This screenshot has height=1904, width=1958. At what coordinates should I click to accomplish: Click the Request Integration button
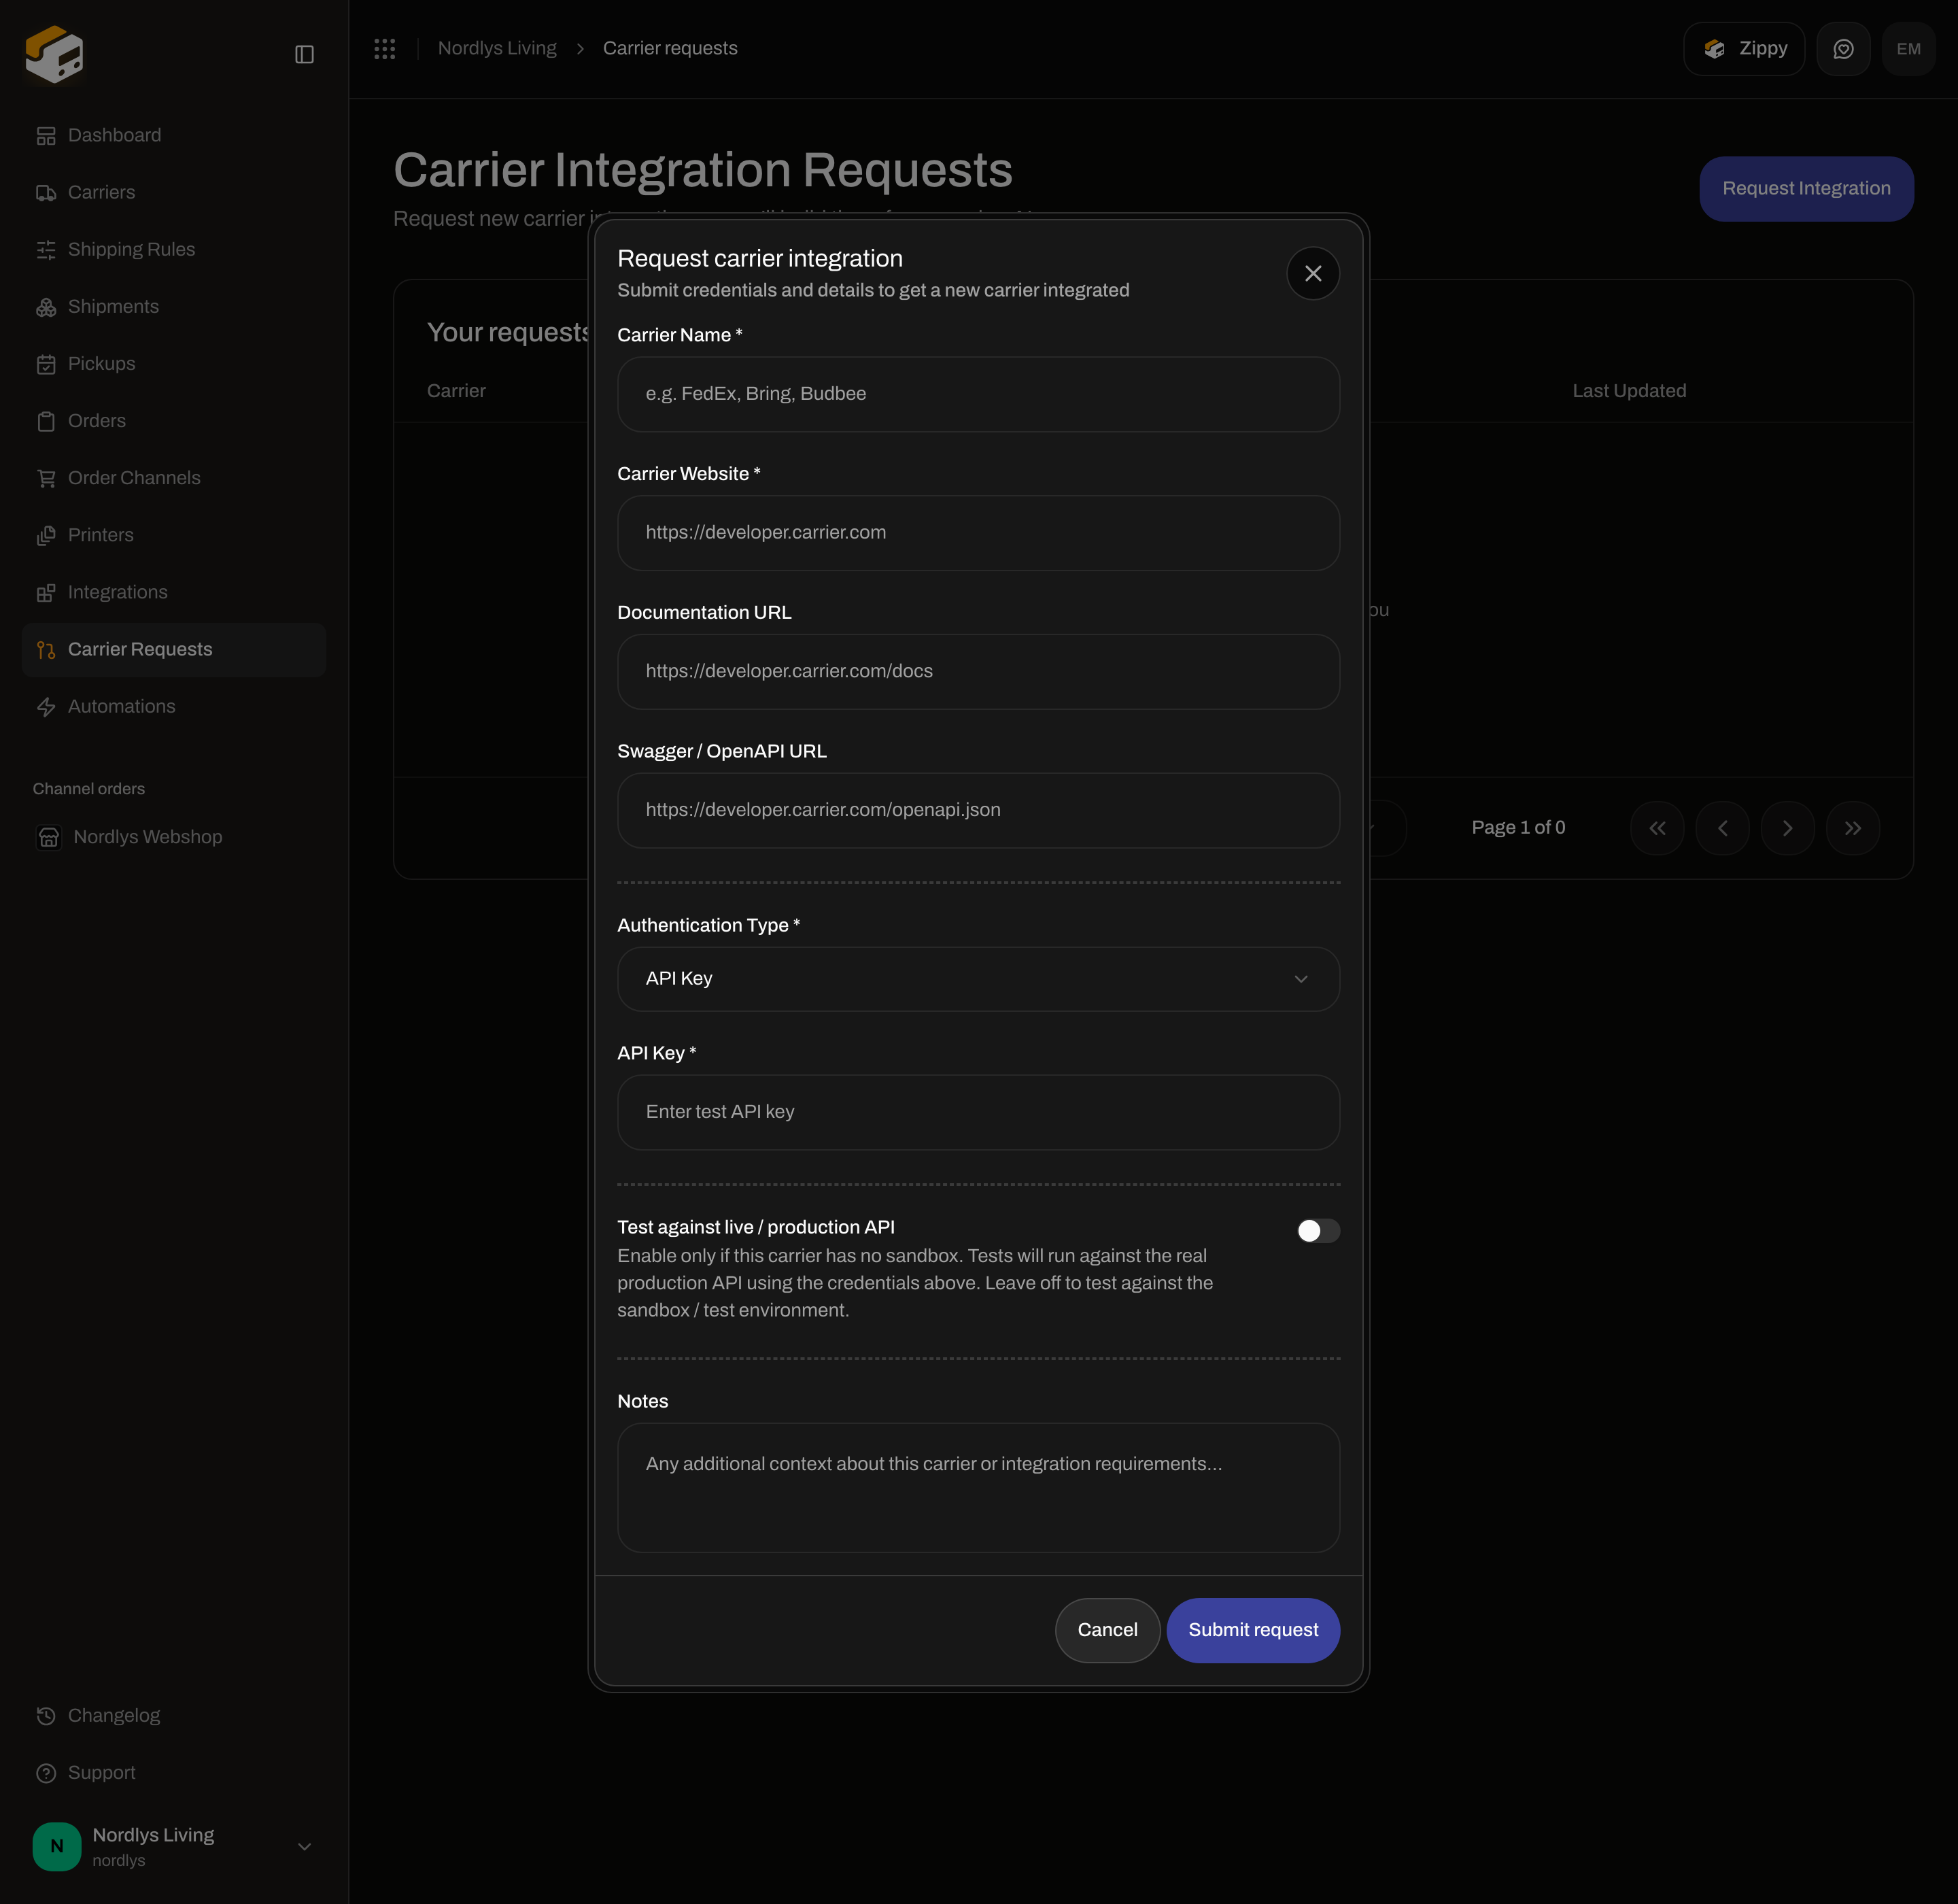pyautogui.click(x=1806, y=188)
